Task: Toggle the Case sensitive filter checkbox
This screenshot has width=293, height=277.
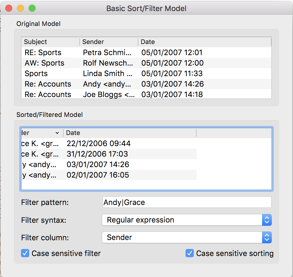Action: 25,253
